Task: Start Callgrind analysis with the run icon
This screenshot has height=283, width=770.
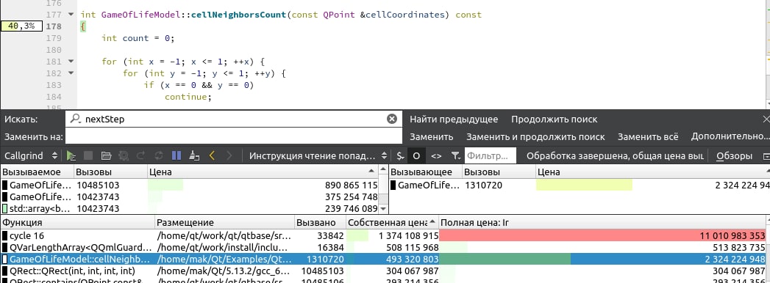Action: point(71,156)
